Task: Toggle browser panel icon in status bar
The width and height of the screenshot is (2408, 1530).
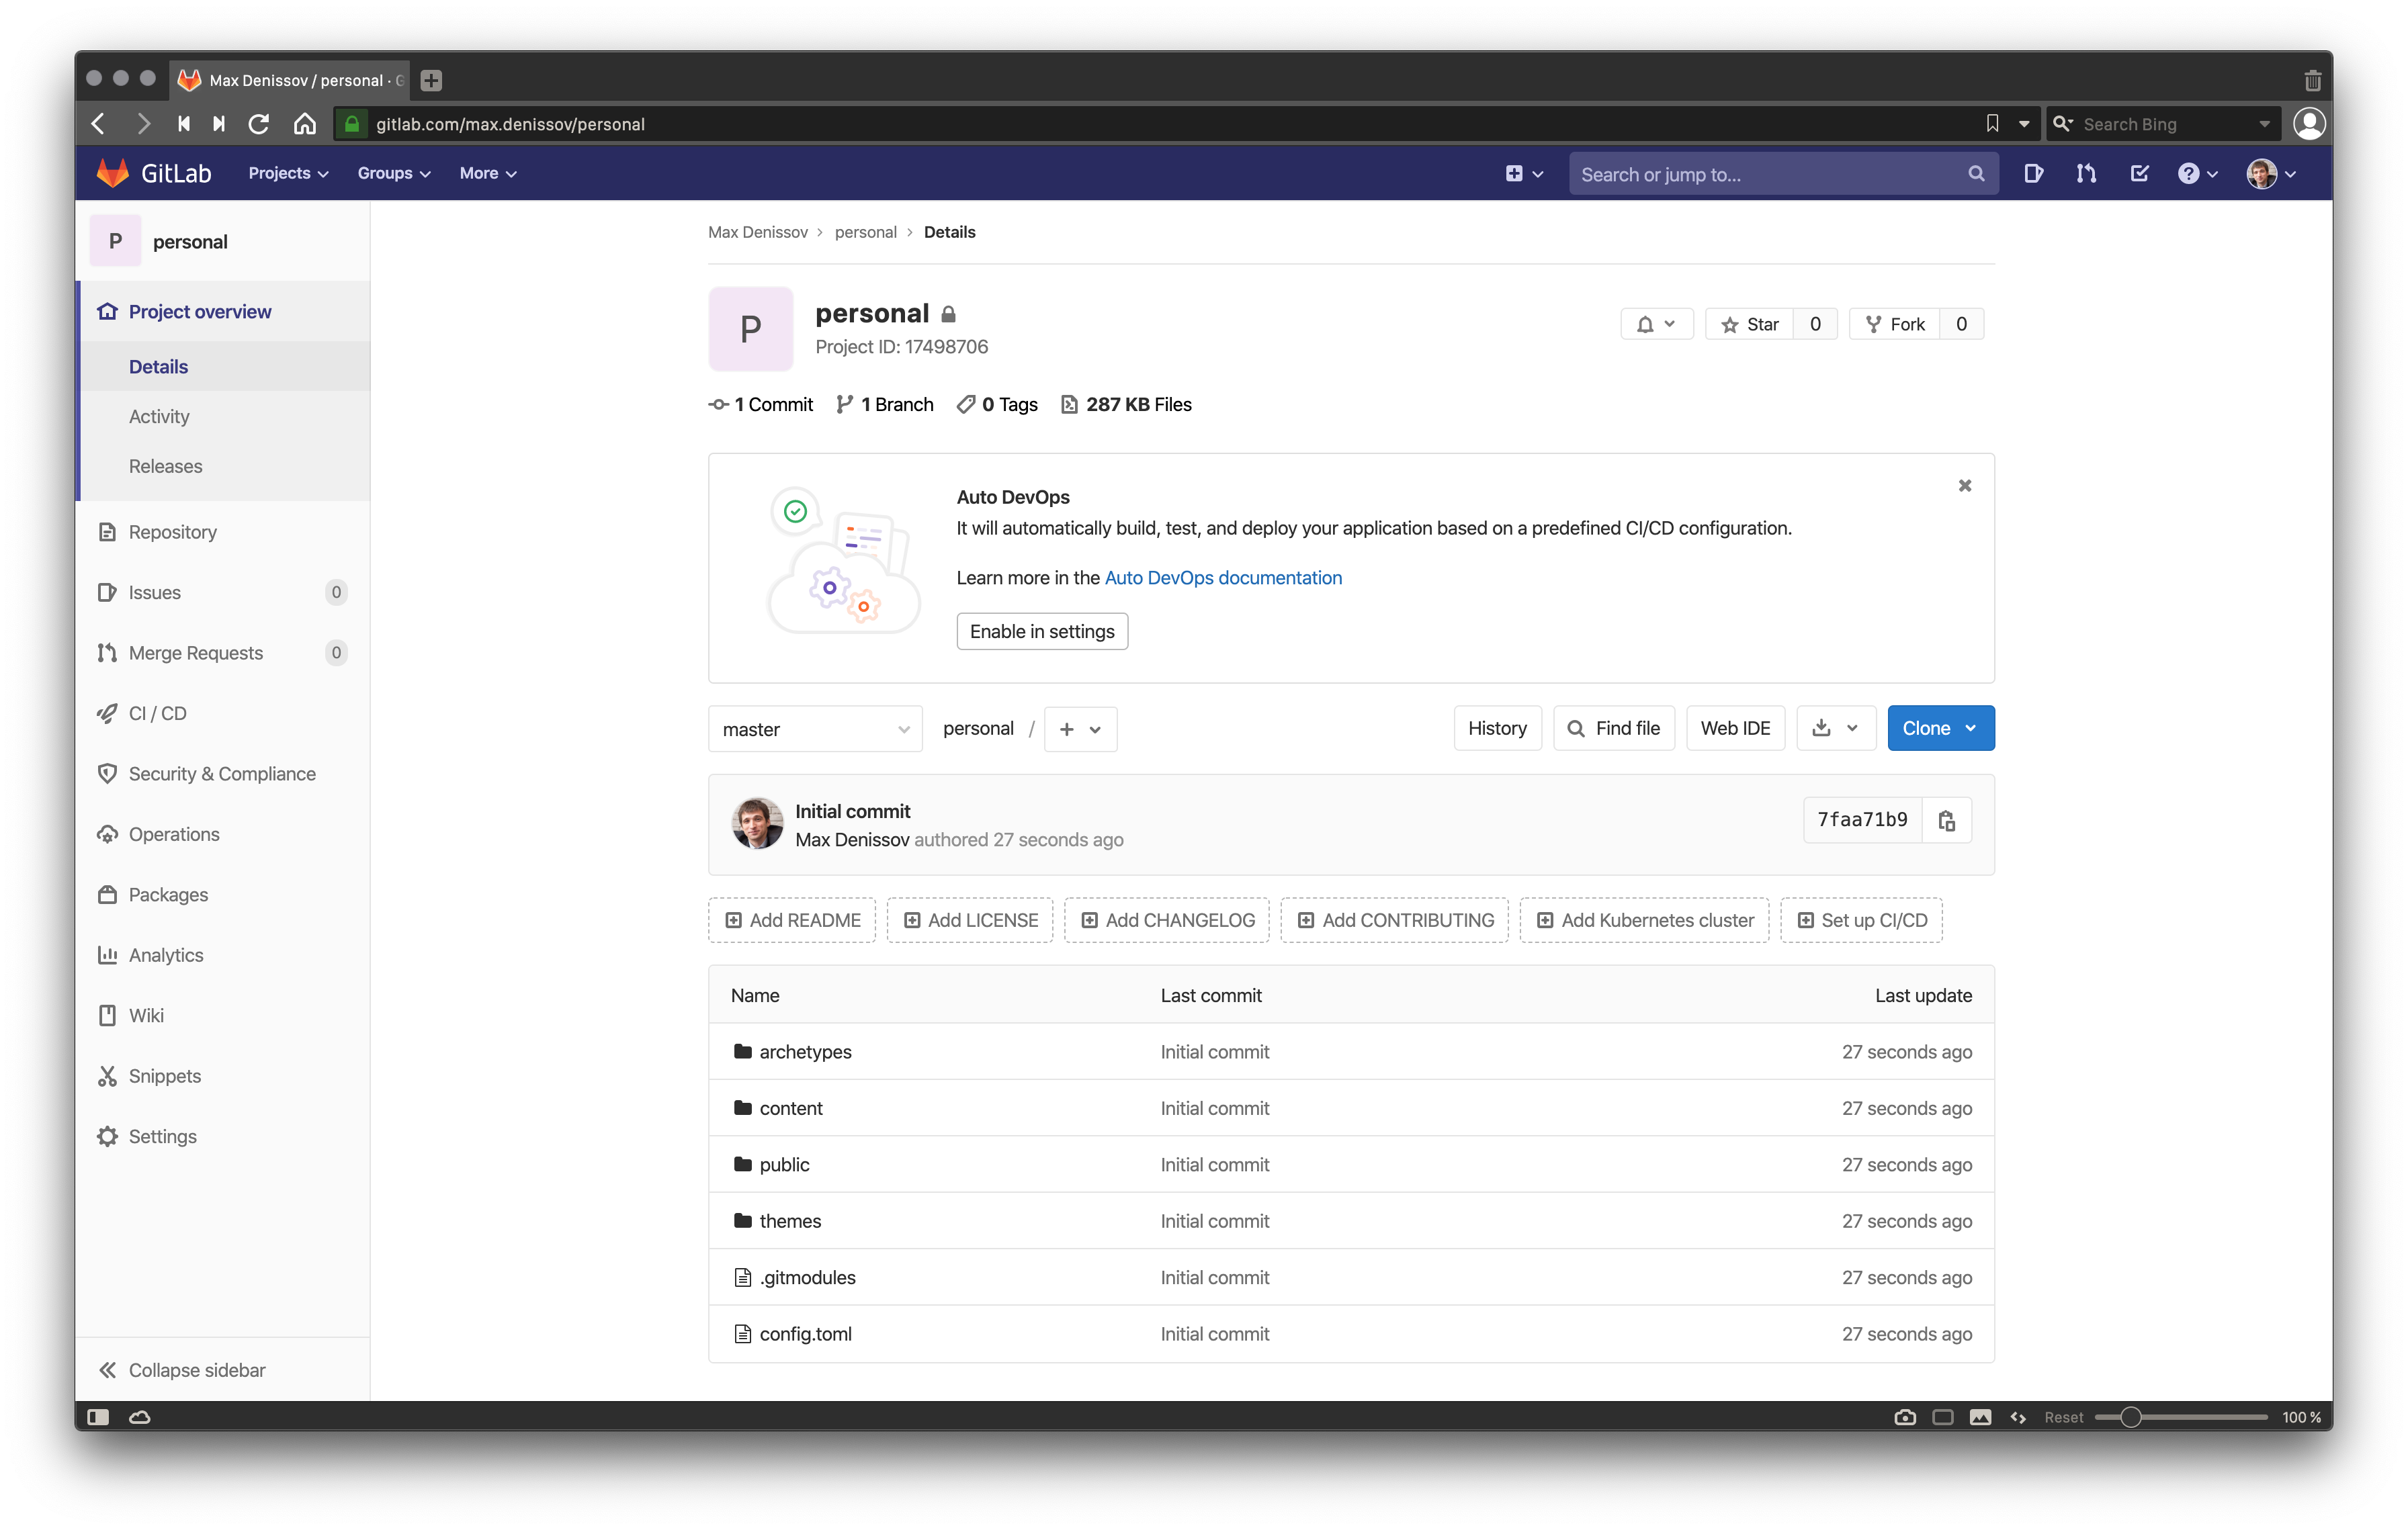Action: click(98, 1416)
